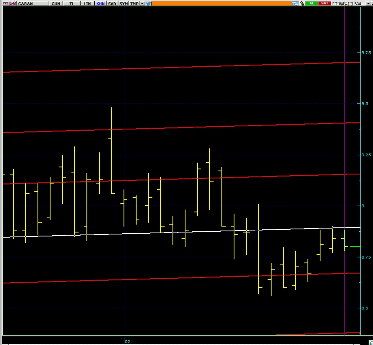Expand the dropdown arrow next to TMP
Viewport: 373px width, 345px height.
142,4
